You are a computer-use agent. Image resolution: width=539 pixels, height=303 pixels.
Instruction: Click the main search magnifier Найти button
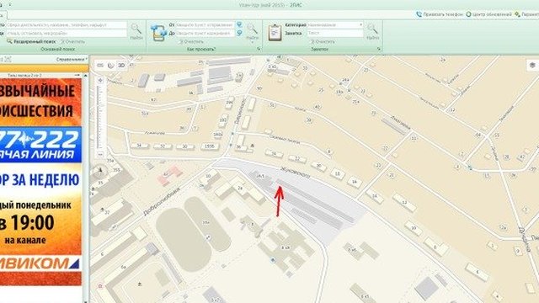pos(136,31)
